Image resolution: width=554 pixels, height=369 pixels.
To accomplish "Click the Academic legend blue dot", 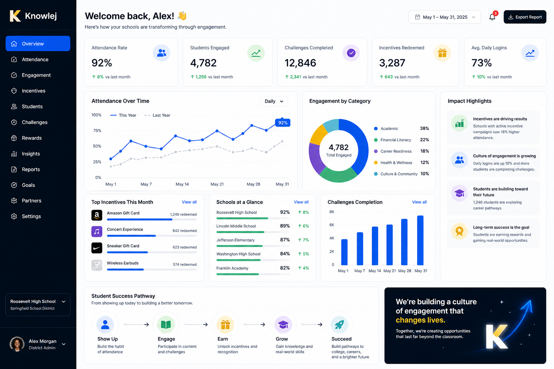I will 376,129.
